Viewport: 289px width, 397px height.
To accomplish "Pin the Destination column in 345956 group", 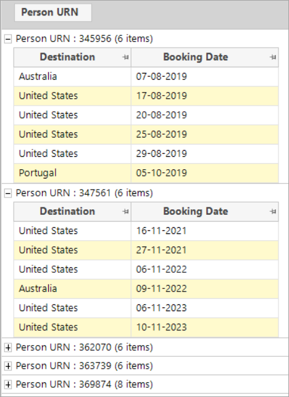I will coord(125,57).
